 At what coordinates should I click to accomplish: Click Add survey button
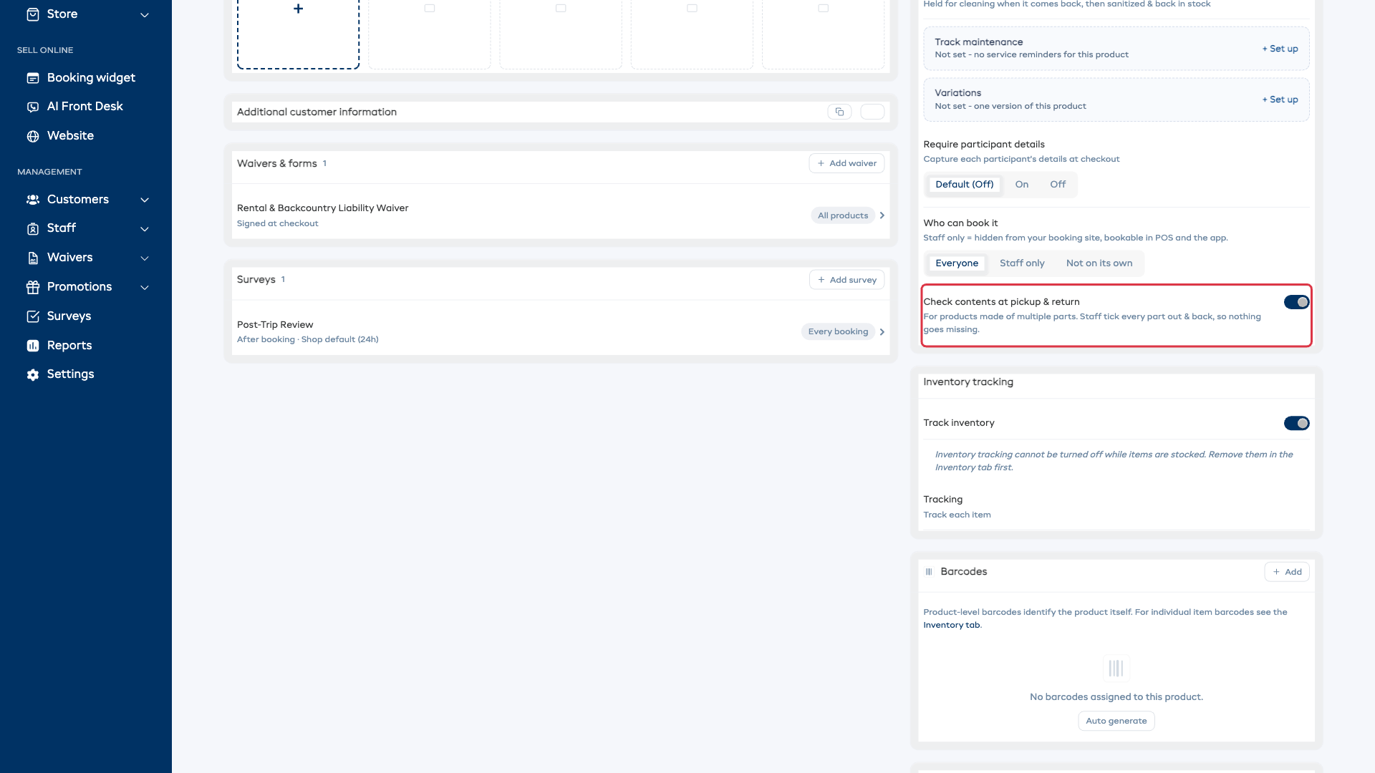[x=846, y=280]
